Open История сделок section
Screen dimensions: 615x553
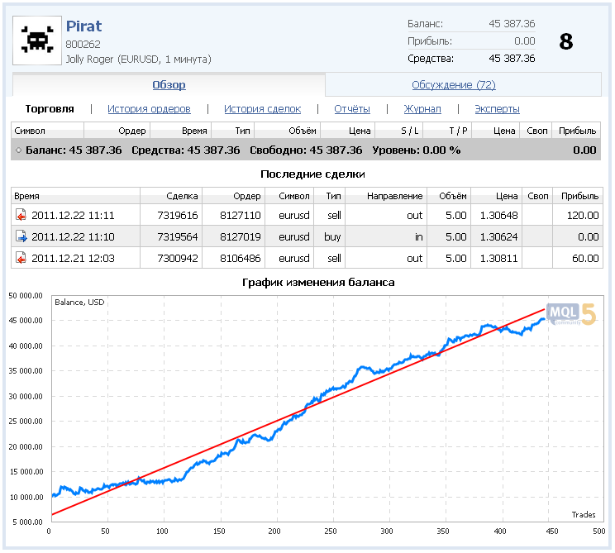262,109
